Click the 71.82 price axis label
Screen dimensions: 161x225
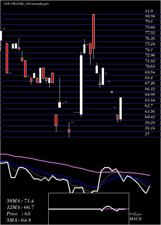coord(150,61)
